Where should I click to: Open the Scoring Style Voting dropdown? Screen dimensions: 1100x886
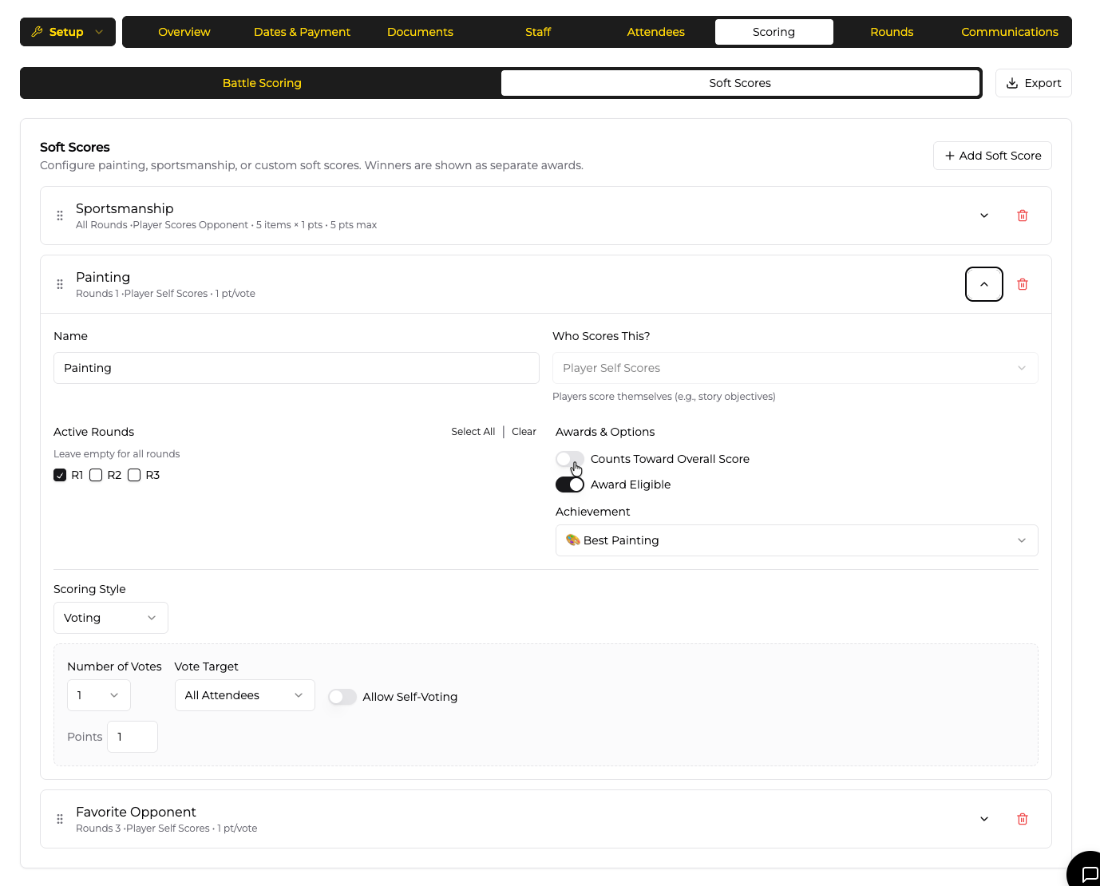click(110, 618)
